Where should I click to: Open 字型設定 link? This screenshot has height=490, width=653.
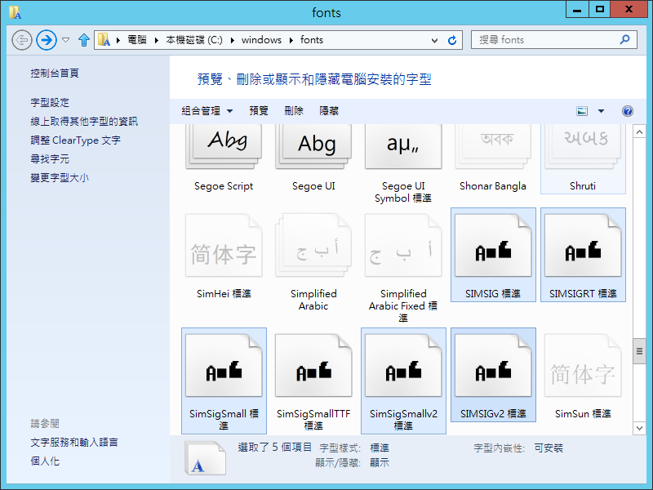(x=50, y=103)
